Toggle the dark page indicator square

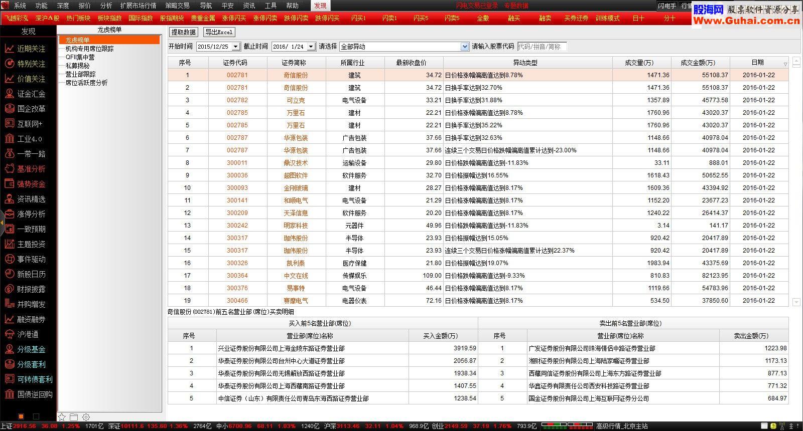pyautogui.click(x=36, y=416)
